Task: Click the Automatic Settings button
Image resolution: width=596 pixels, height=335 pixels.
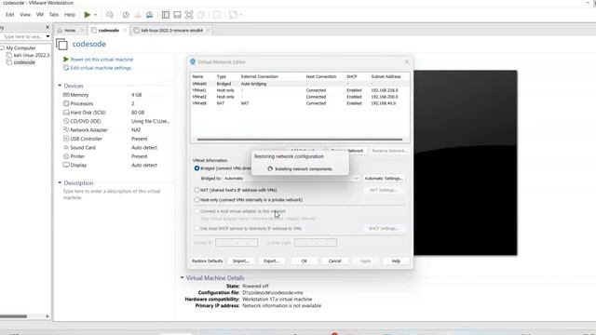Action: tap(383, 179)
